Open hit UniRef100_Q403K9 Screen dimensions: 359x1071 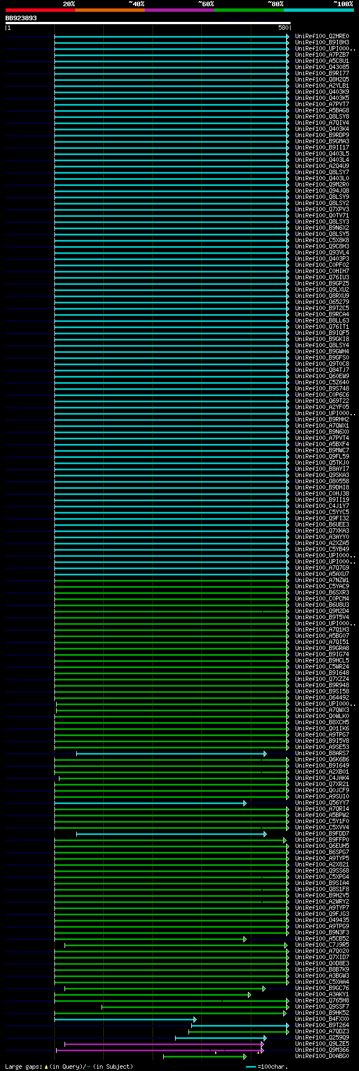coord(322,92)
